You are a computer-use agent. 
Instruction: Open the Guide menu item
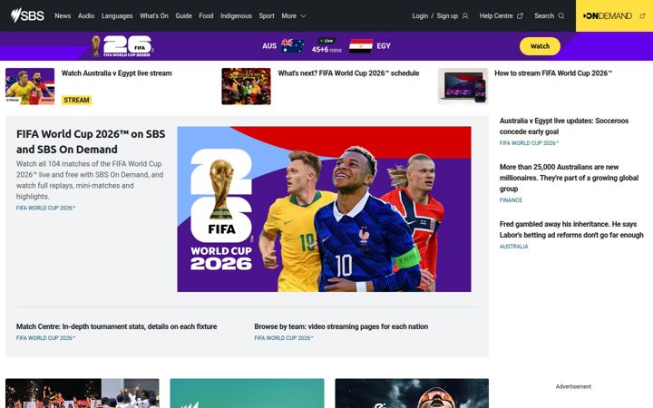point(183,15)
